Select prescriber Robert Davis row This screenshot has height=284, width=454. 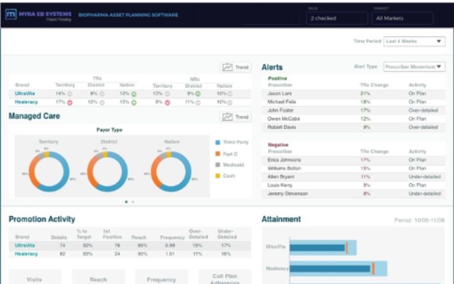click(354, 127)
